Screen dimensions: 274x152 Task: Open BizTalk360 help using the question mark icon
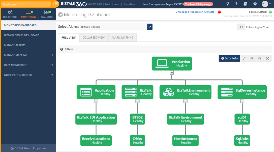236,4
